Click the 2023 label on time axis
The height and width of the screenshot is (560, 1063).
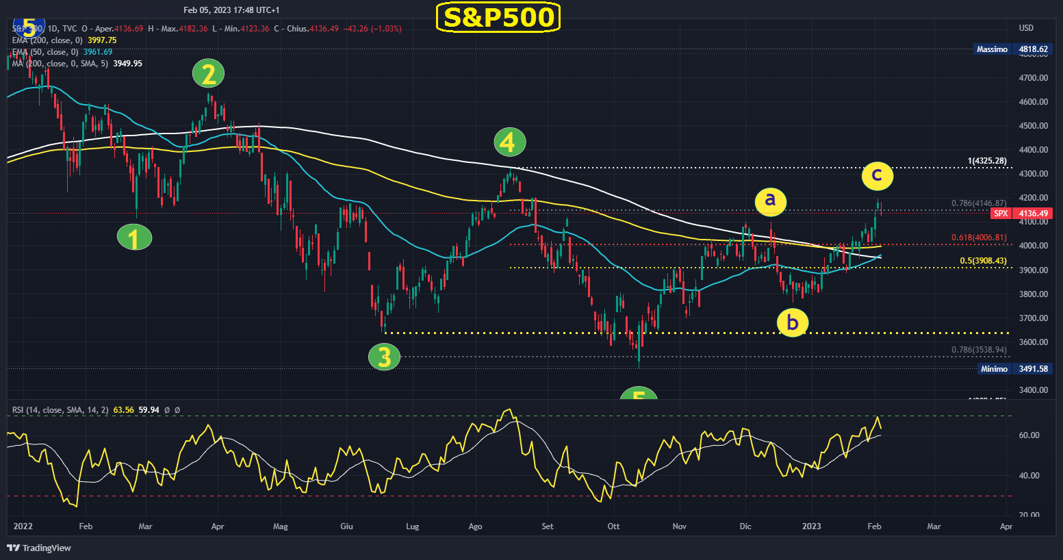811,526
